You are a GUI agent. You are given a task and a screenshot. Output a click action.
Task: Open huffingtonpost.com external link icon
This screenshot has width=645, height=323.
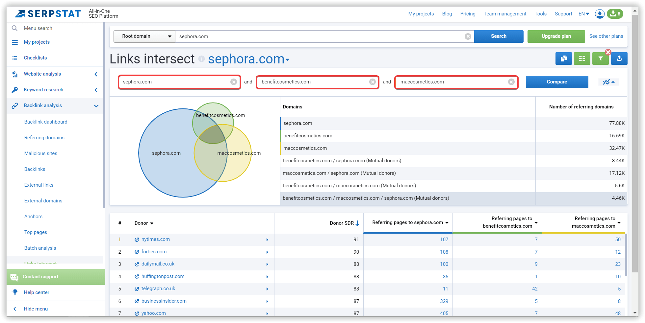click(137, 277)
